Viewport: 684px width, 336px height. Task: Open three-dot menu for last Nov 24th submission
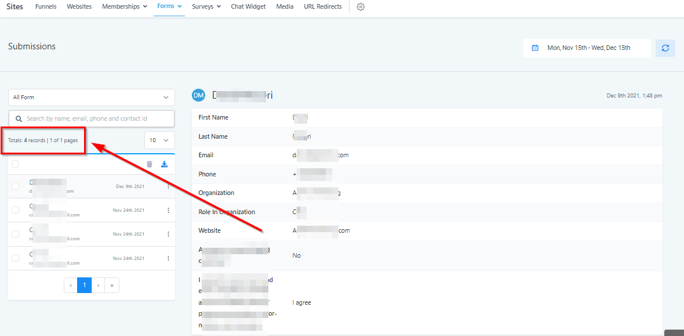(169, 258)
